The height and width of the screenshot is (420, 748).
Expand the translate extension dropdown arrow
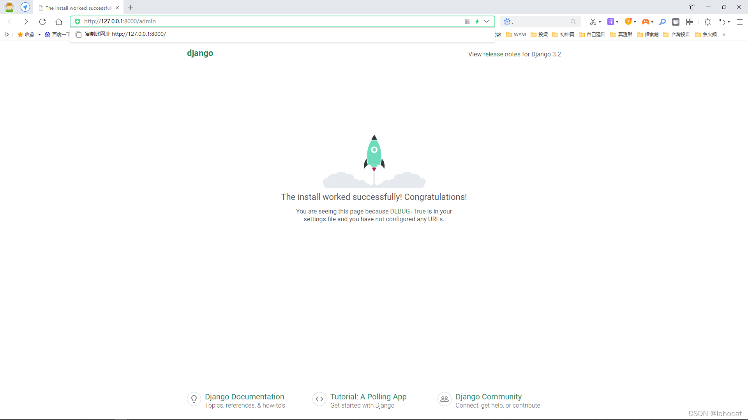pyautogui.click(x=617, y=22)
